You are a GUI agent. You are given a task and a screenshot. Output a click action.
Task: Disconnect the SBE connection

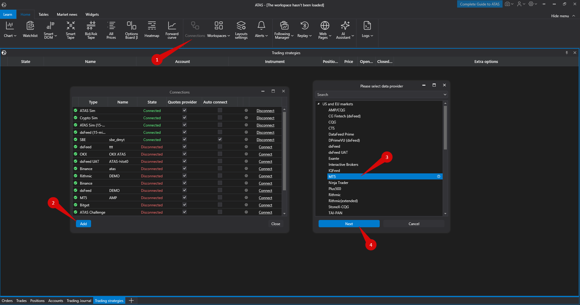tap(265, 140)
